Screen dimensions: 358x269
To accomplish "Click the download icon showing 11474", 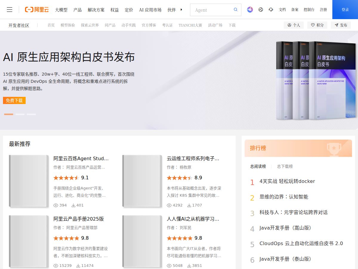I will click(x=78, y=265).
